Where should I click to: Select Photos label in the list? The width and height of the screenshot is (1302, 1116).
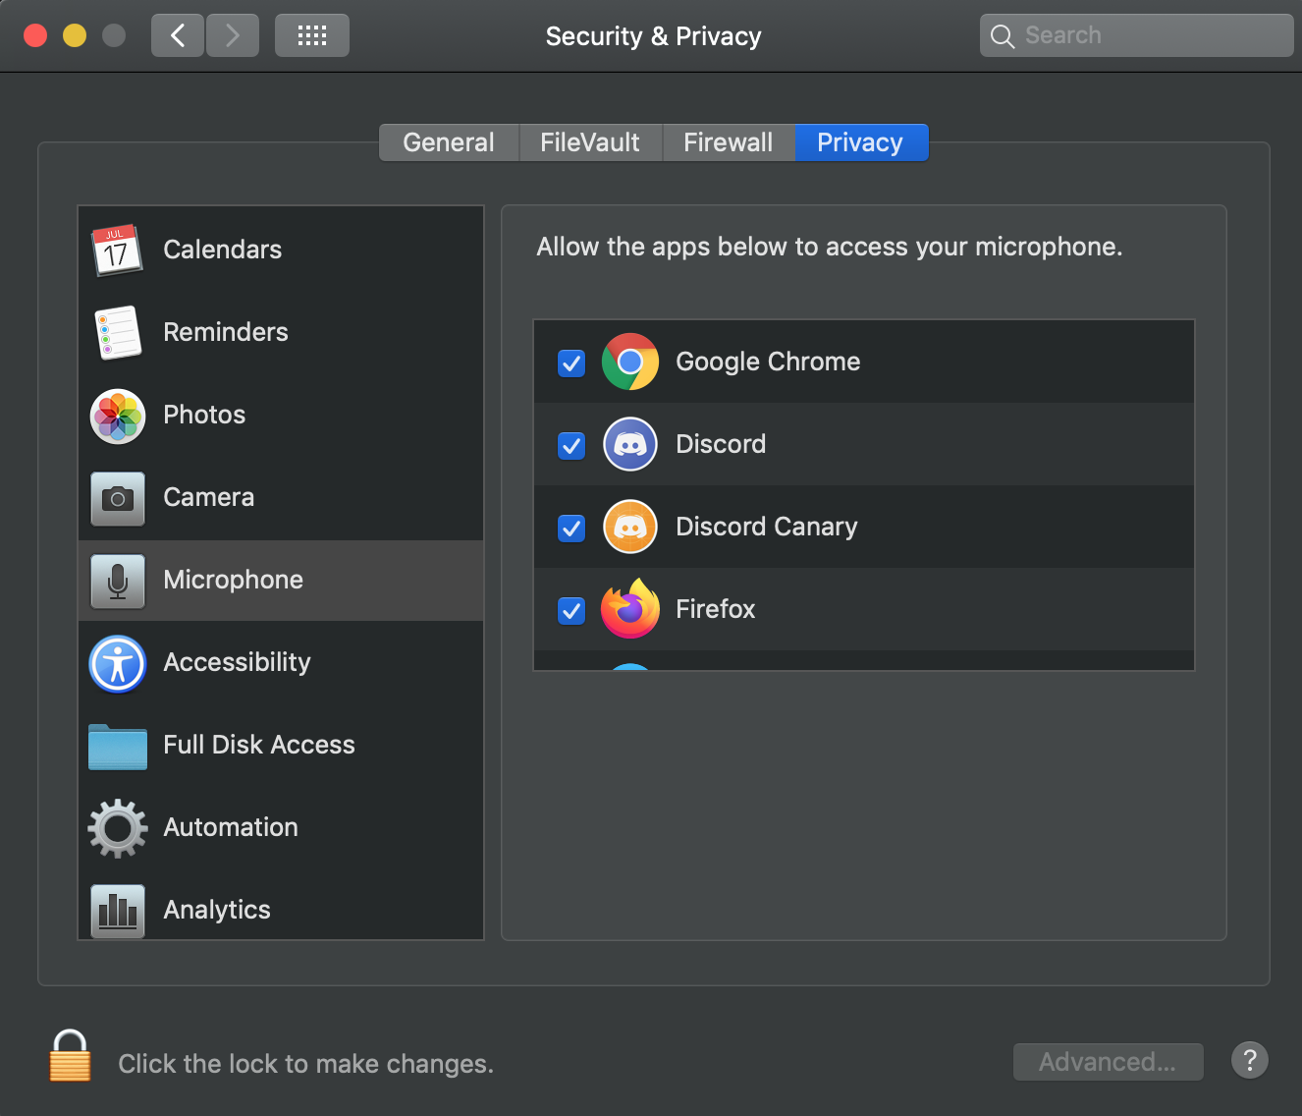(x=204, y=415)
